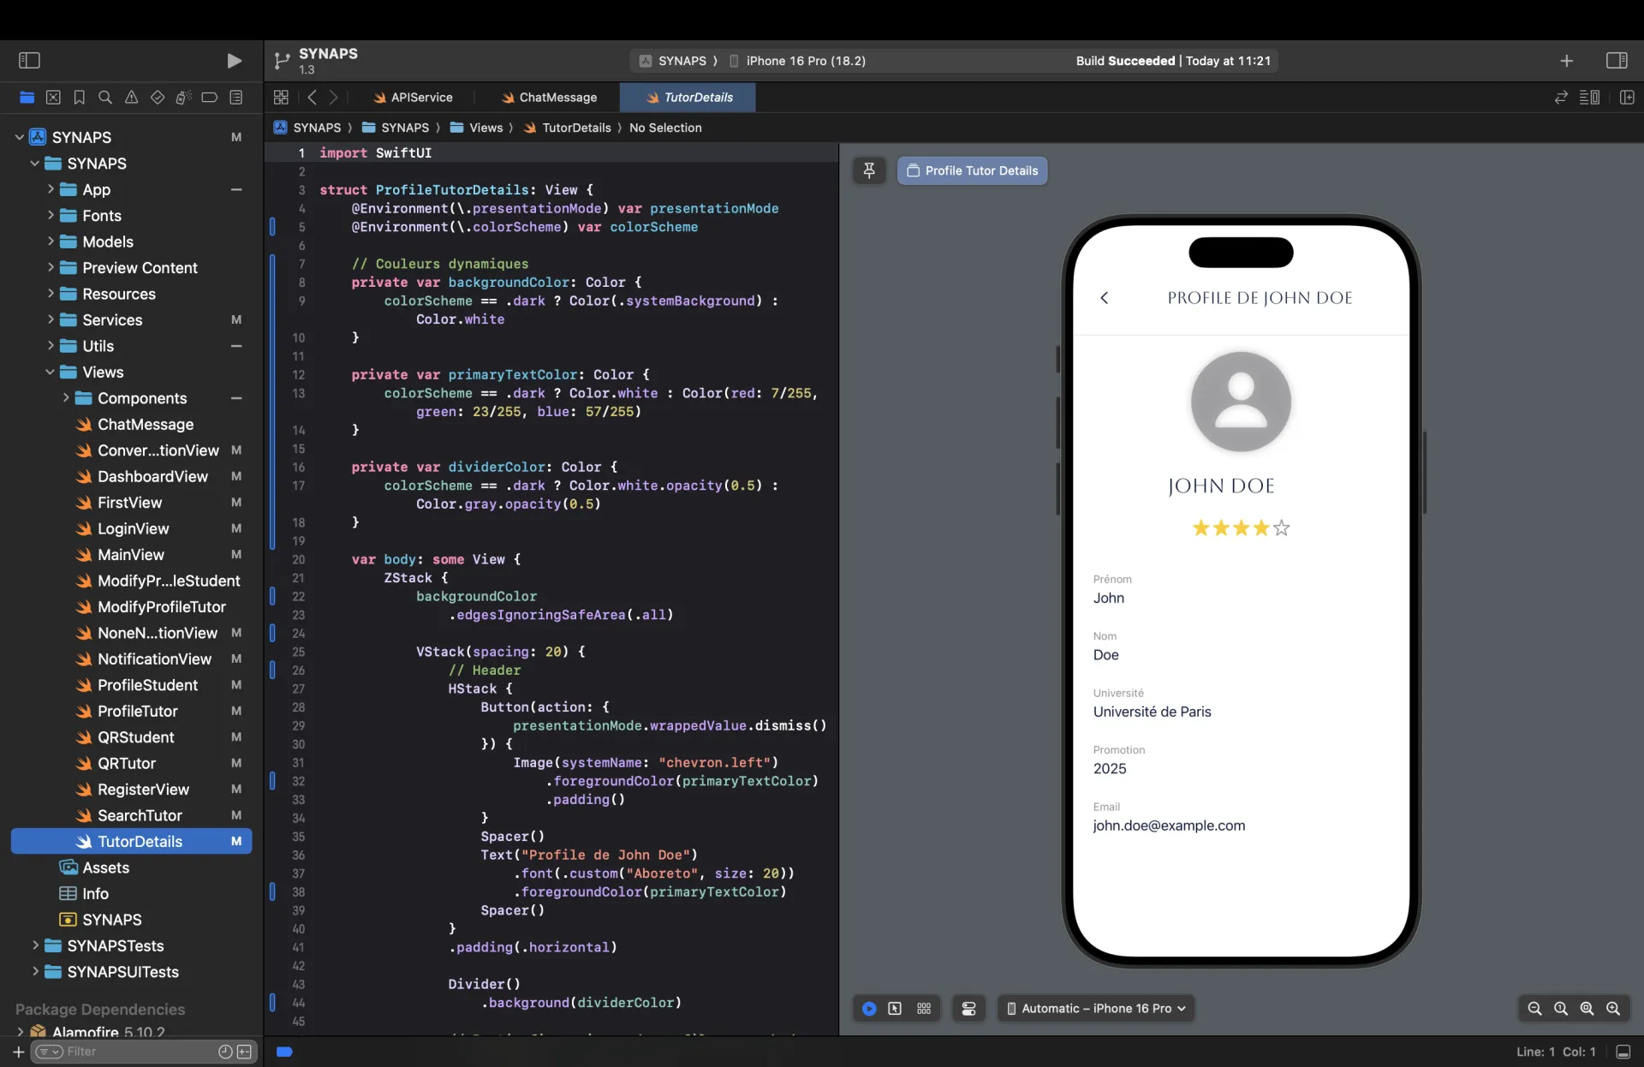
Task: Collapse the SYNAPS project root
Action: pos(19,137)
